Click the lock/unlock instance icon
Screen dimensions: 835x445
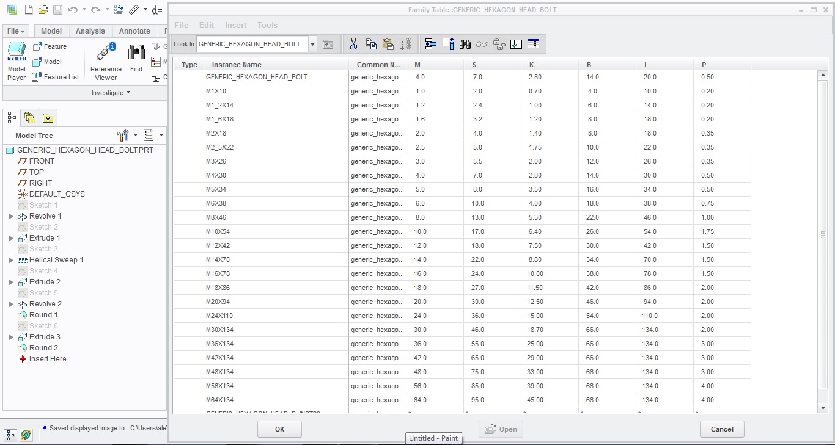tap(499, 44)
